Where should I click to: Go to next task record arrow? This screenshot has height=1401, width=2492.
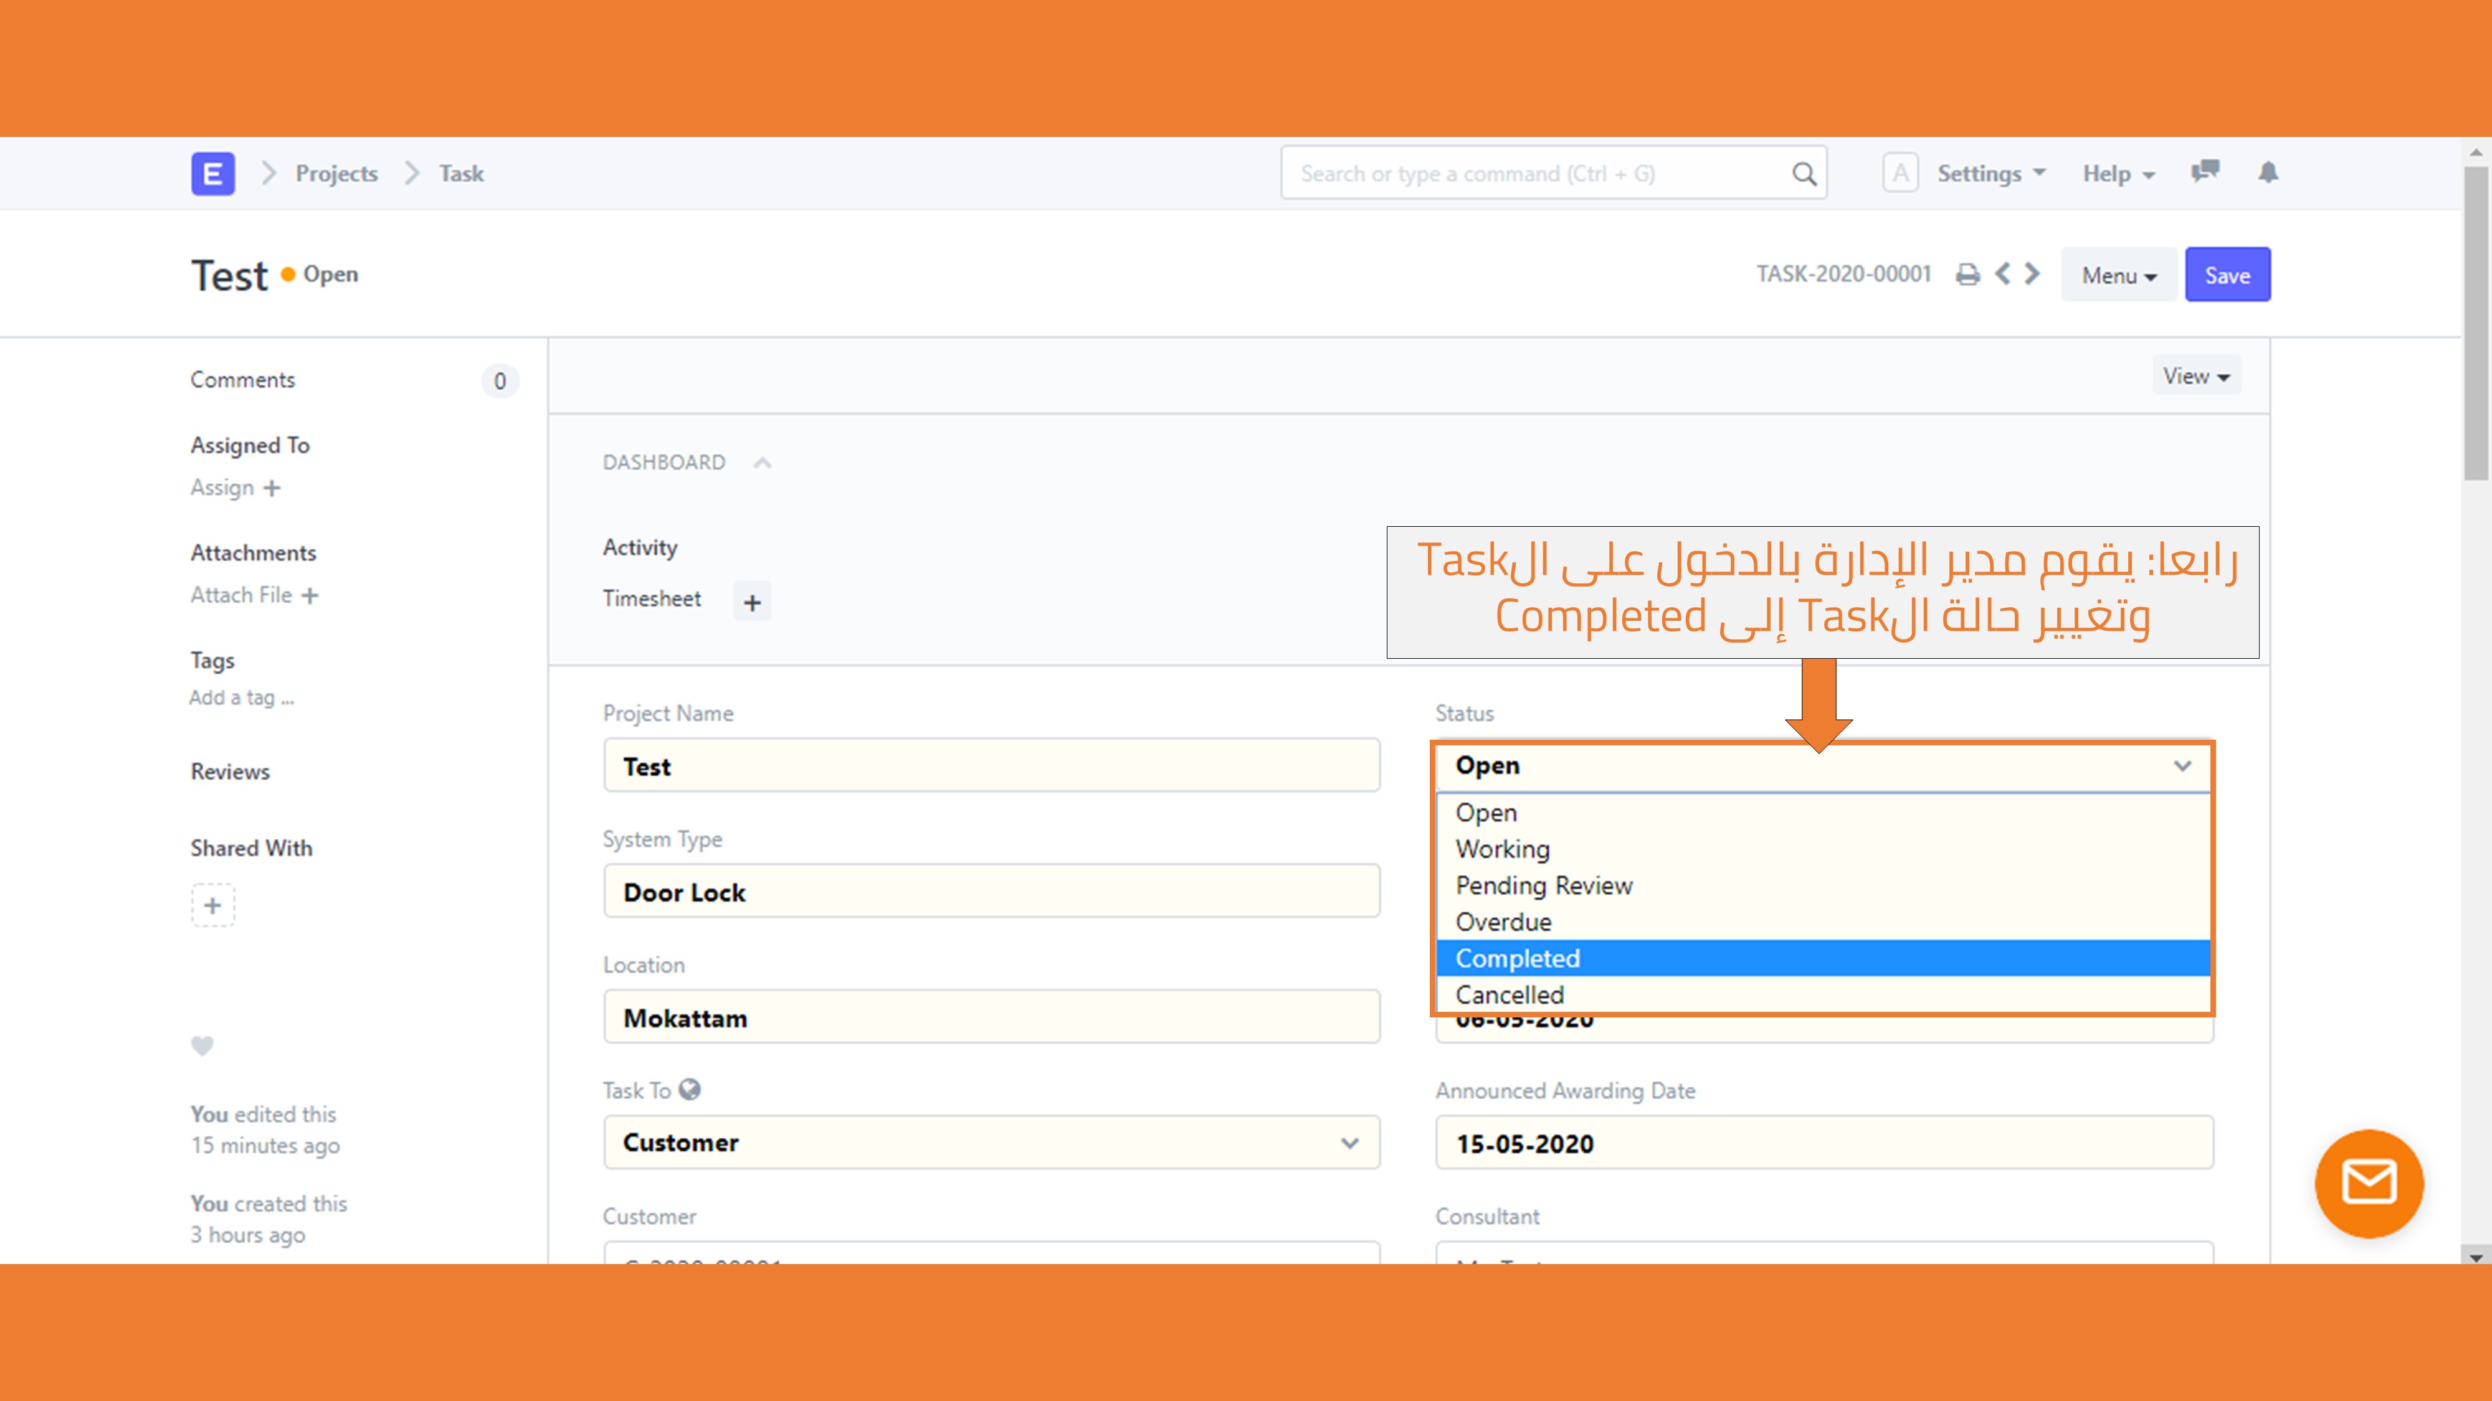click(2032, 275)
